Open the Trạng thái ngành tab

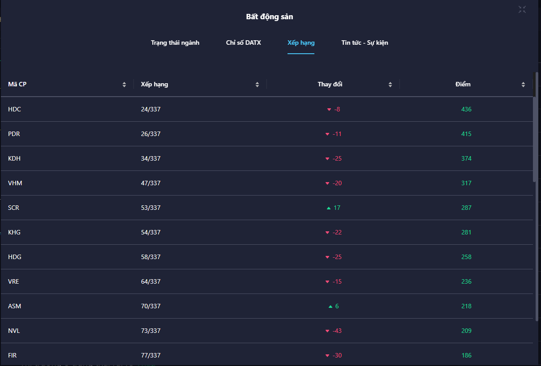[x=175, y=43]
